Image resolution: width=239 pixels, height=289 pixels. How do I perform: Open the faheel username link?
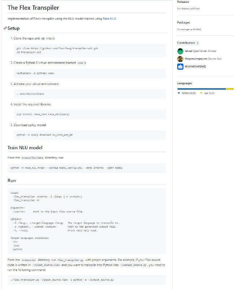188,51
